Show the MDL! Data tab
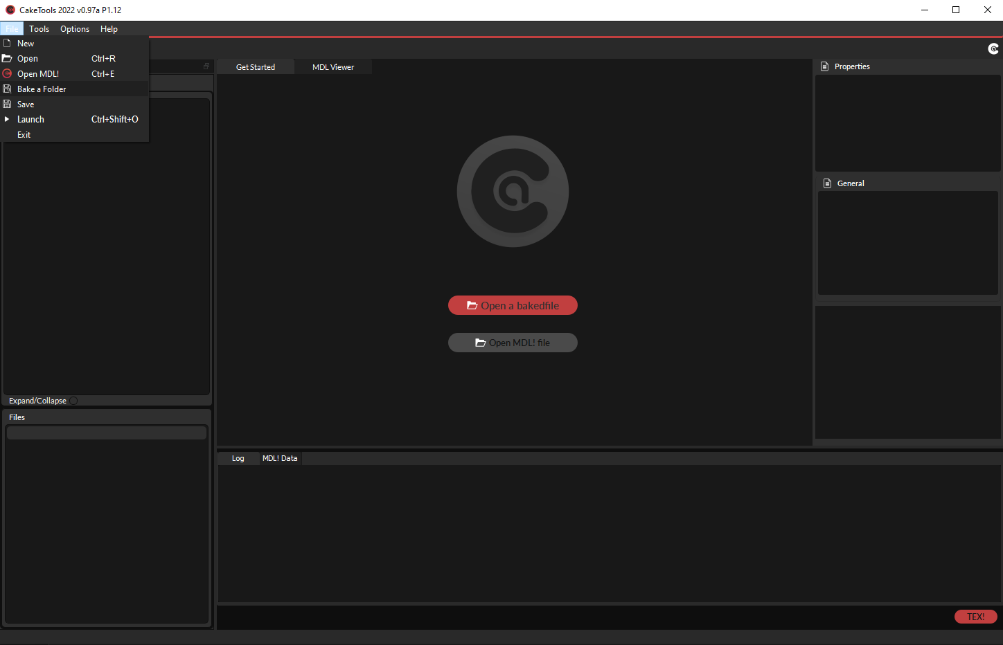 coord(280,458)
